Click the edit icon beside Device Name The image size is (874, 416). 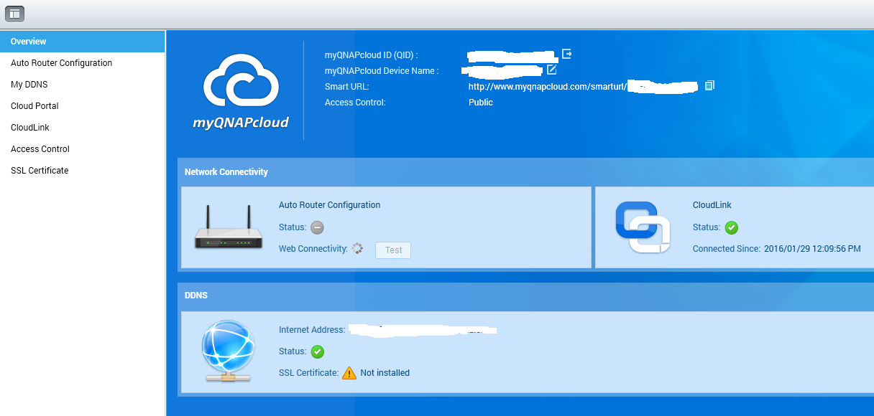pos(551,70)
